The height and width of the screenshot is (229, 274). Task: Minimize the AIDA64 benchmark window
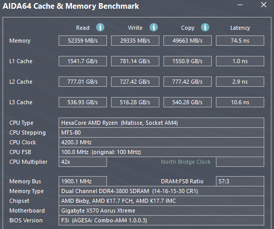click(x=240, y=5)
